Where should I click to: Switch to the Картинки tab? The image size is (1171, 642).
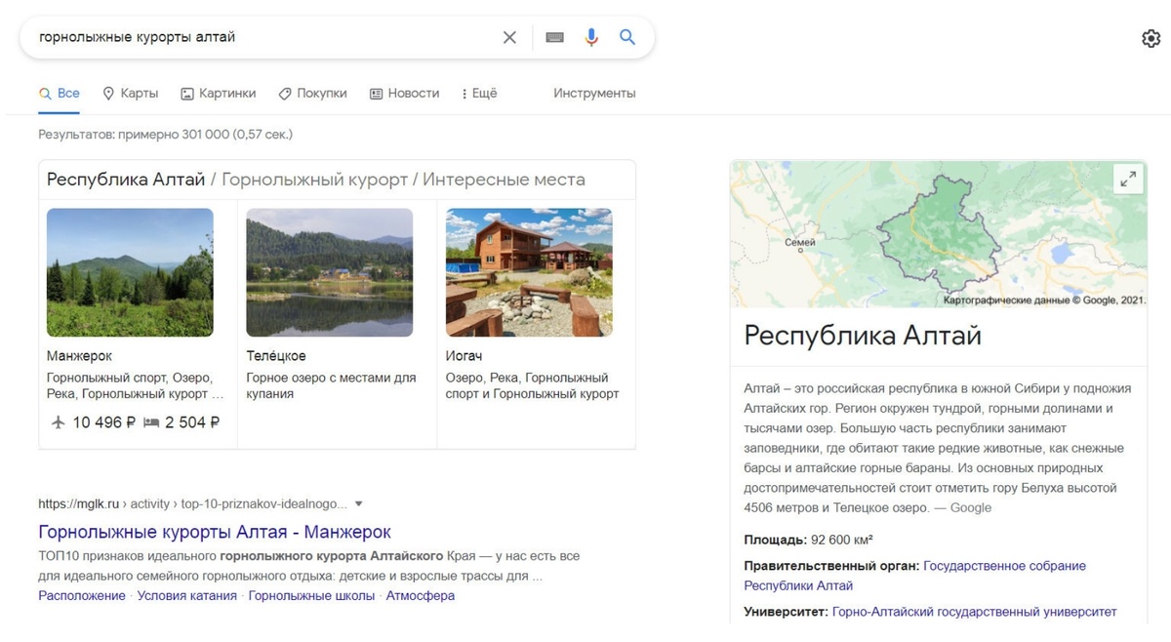pos(219,93)
